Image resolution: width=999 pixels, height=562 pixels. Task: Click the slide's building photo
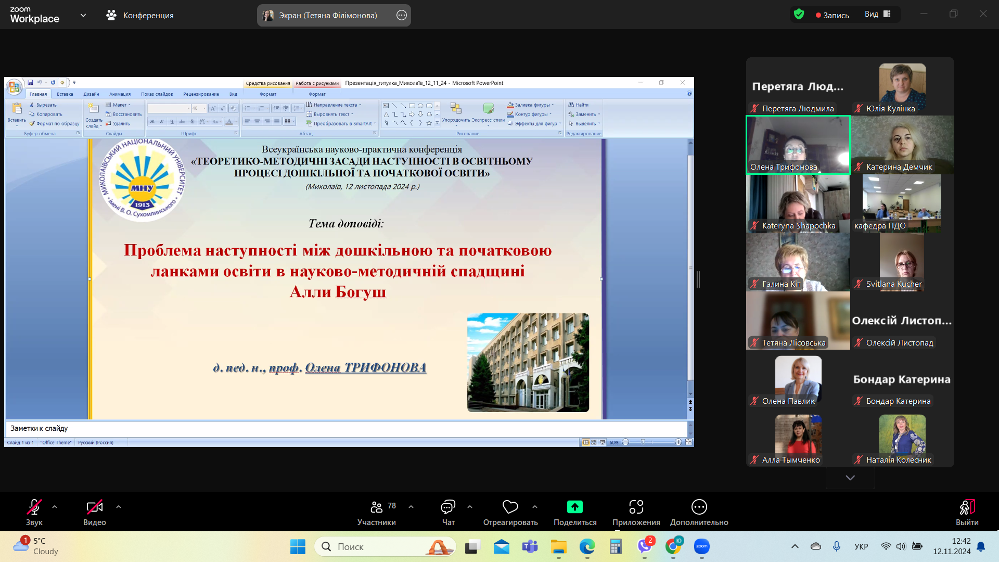point(528,362)
